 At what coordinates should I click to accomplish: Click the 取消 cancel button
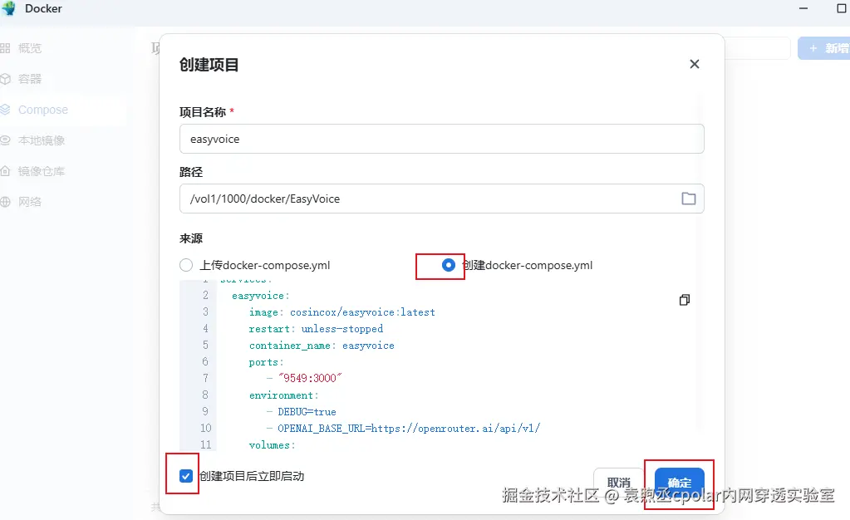tap(618, 482)
